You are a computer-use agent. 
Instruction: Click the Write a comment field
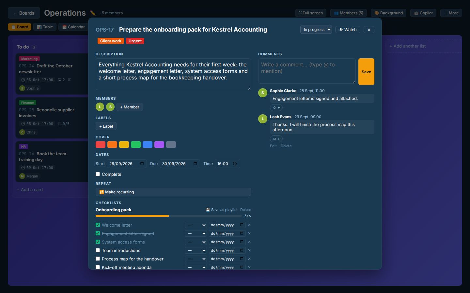point(307,71)
